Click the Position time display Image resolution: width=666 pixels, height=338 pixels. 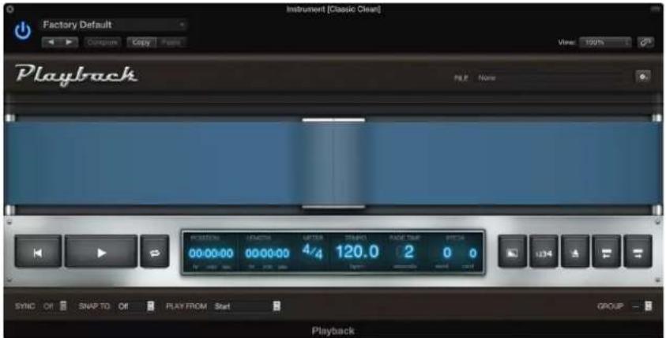pos(211,253)
